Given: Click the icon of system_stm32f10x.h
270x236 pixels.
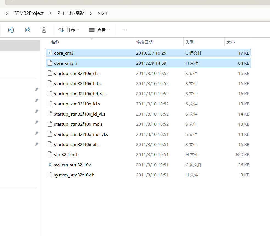Looking at the screenshot, I should click(x=50, y=175).
